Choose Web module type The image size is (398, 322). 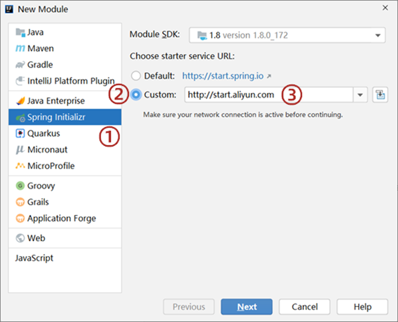pyautogui.click(x=65, y=238)
